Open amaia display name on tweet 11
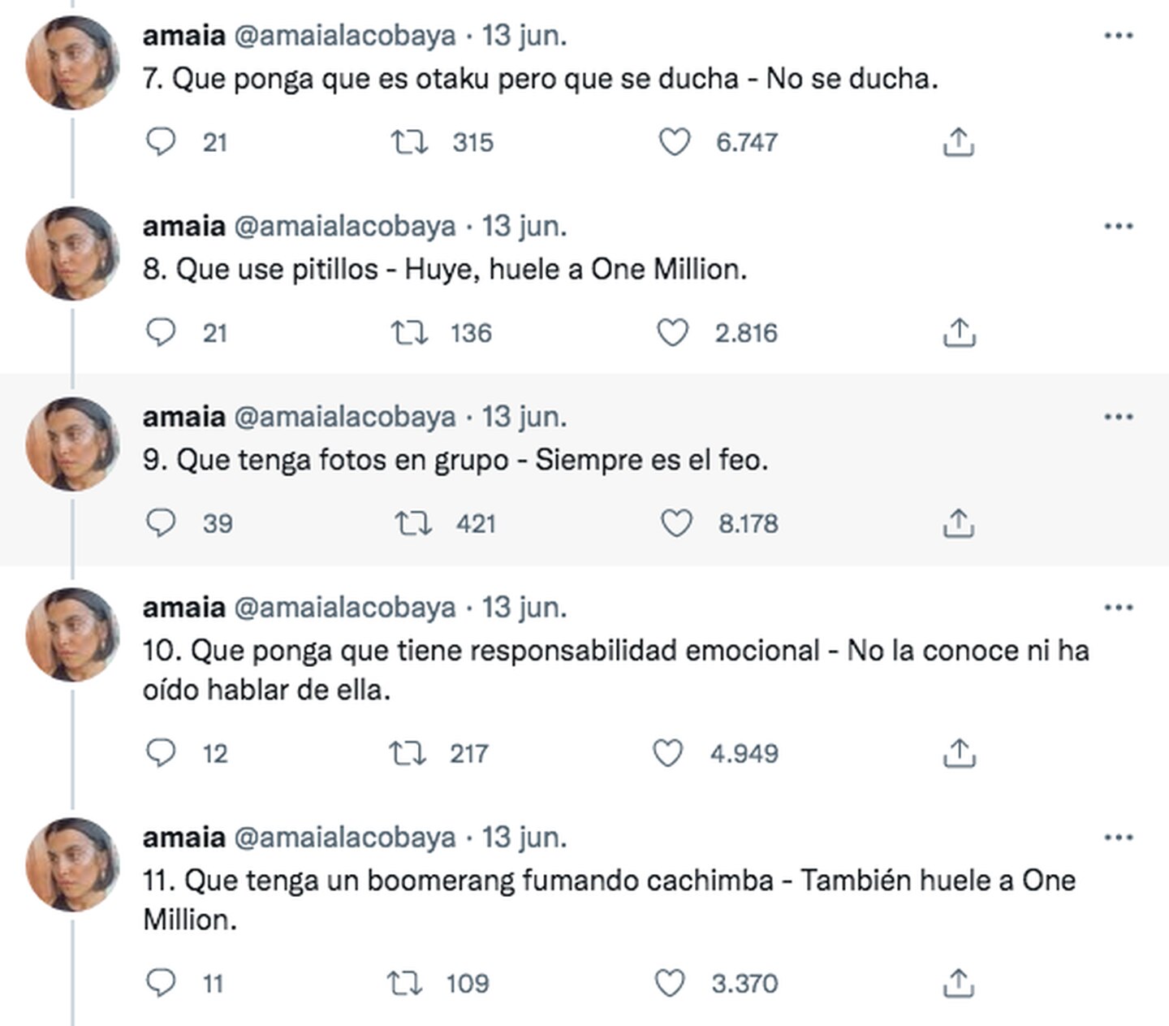The width and height of the screenshot is (1169, 1026). coord(184,838)
